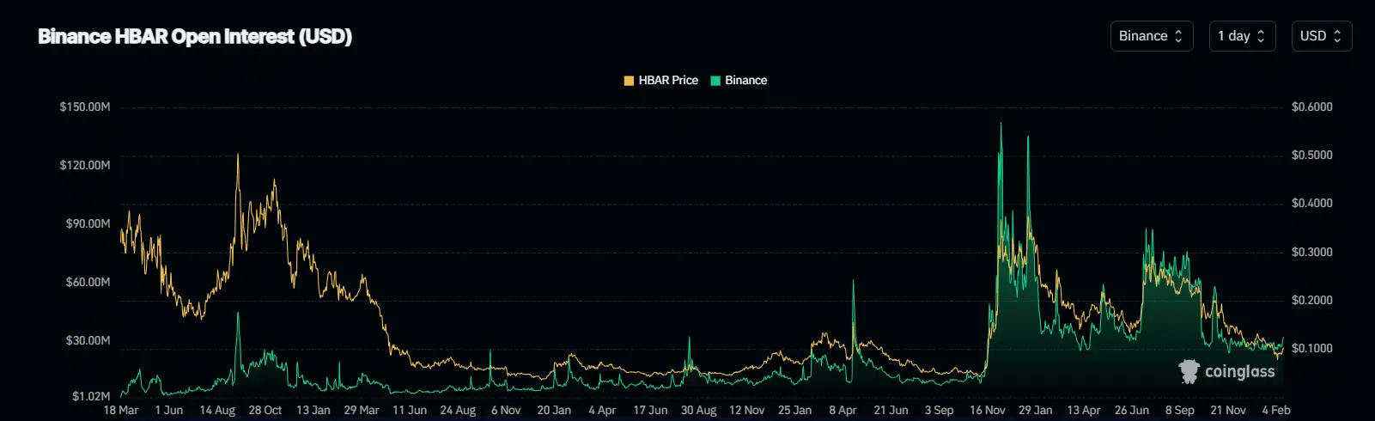
Task: Click the 13 Jan date label
Action: tap(313, 410)
